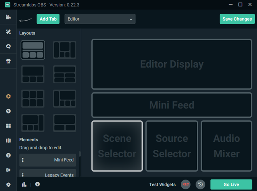Open the chat bubble icon in sidebar

tap(8, 46)
